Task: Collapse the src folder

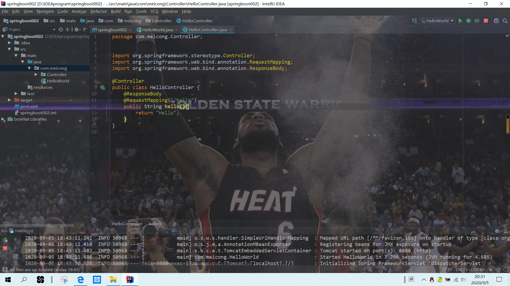Action: click(10, 49)
